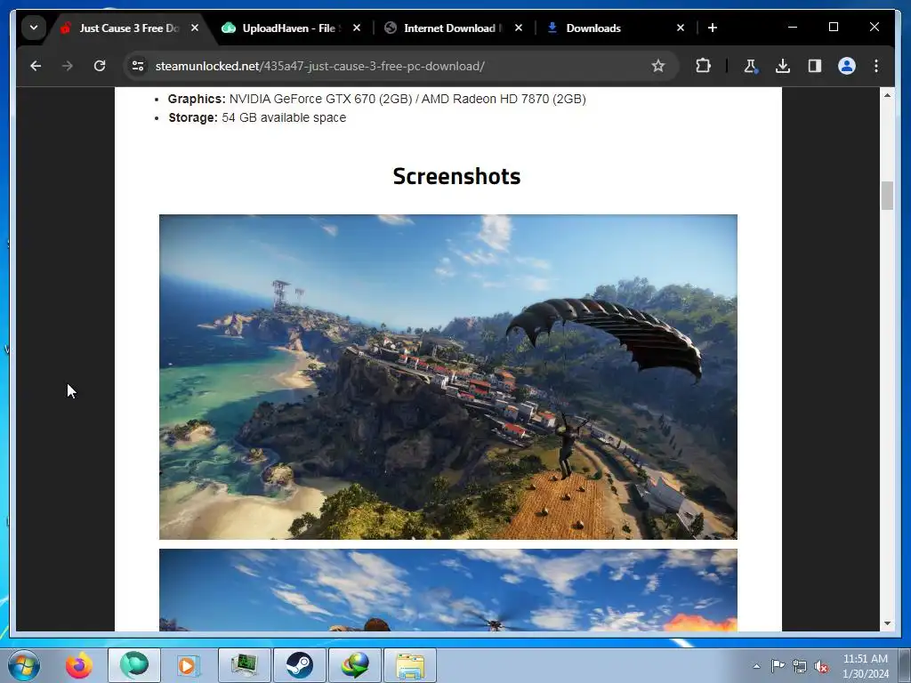This screenshot has height=683, width=911.
Task: Launch Firefox from the taskbar
Action: (x=78, y=665)
